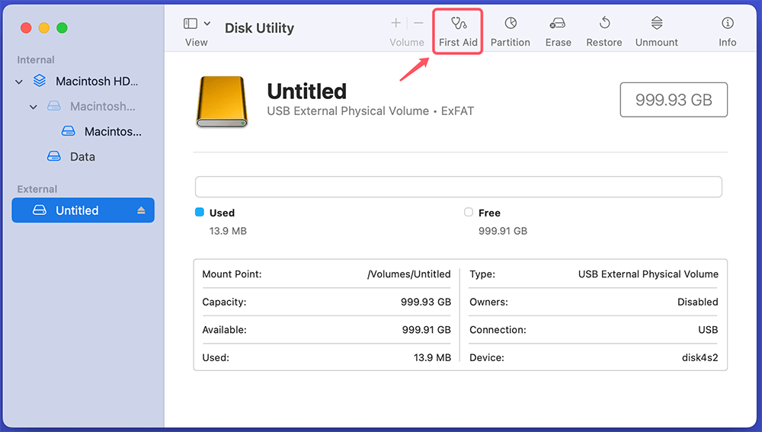Select the Data volume in sidebar
The width and height of the screenshot is (762, 432).
(x=82, y=156)
